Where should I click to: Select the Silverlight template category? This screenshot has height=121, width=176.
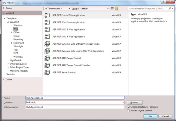pyautogui.click(x=18, y=46)
